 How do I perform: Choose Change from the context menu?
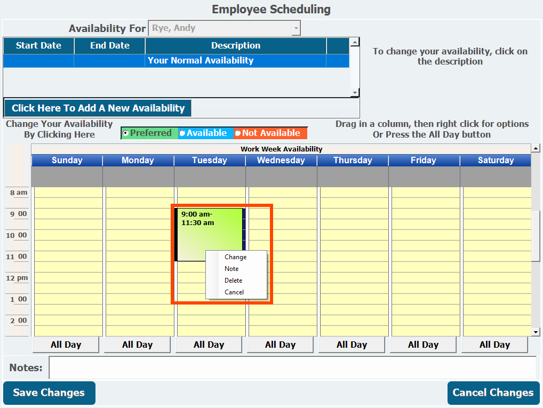[x=235, y=257]
